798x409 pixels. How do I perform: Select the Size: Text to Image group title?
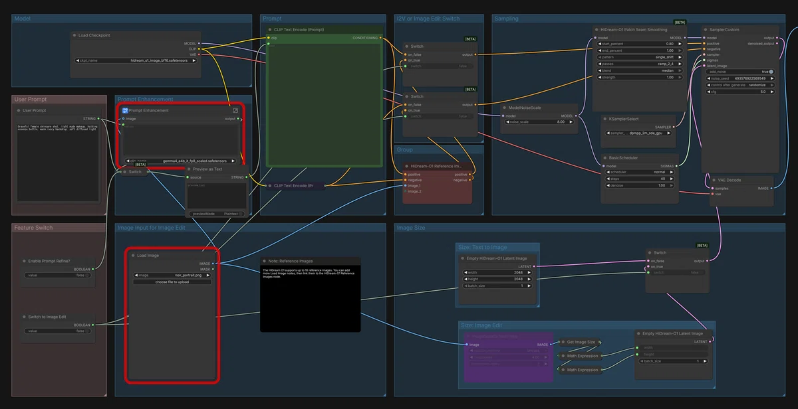[x=483, y=247]
